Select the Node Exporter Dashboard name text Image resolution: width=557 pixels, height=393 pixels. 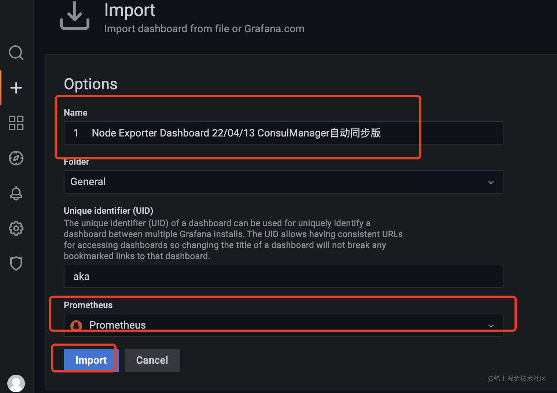(236, 133)
